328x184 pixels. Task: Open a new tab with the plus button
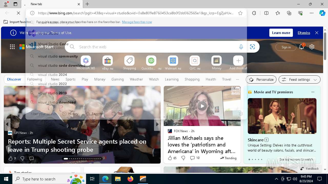87,4
